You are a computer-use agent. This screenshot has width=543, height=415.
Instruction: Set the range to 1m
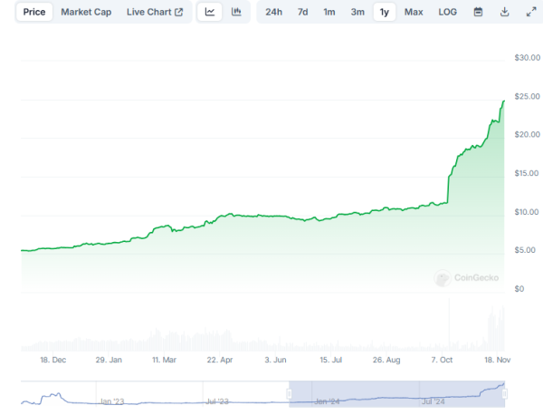(329, 12)
